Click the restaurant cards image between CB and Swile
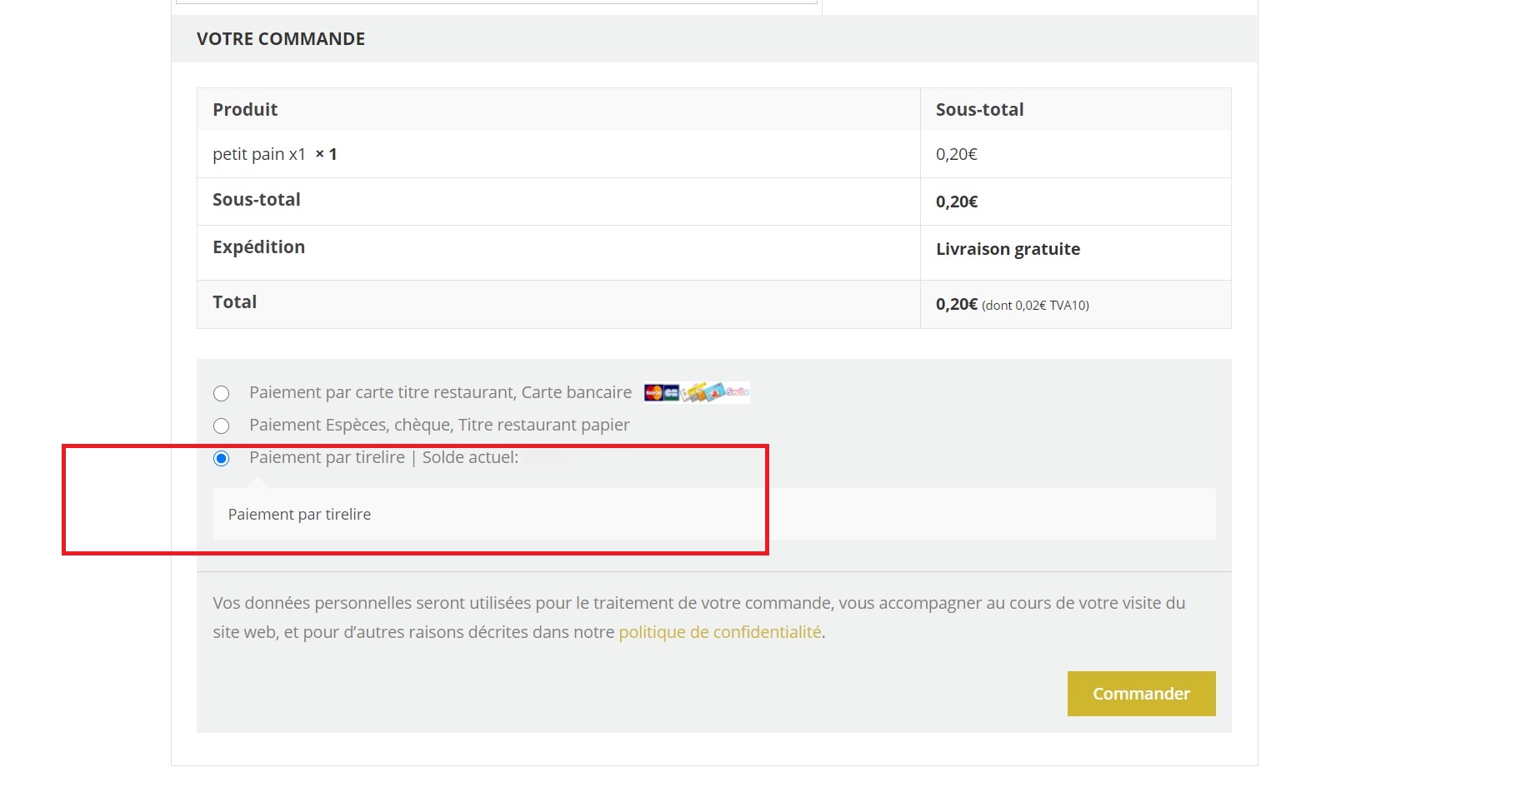This screenshot has width=1521, height=792. 703,392
